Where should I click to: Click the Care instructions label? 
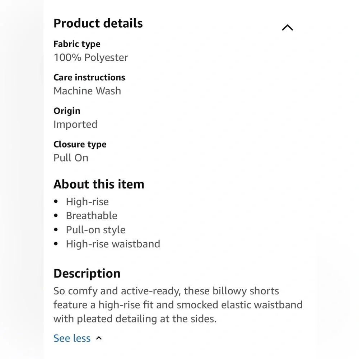89,78
